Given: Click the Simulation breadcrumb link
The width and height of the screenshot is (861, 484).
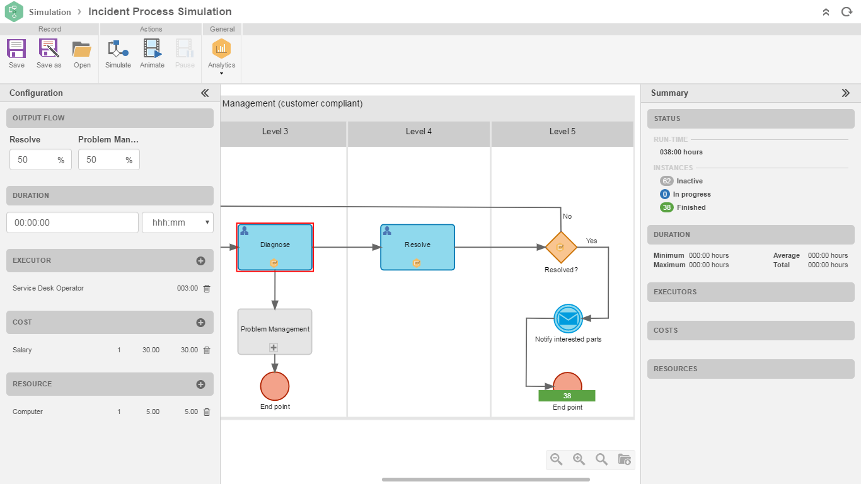Looking at the screenshot, I should (x=50, y=12).
